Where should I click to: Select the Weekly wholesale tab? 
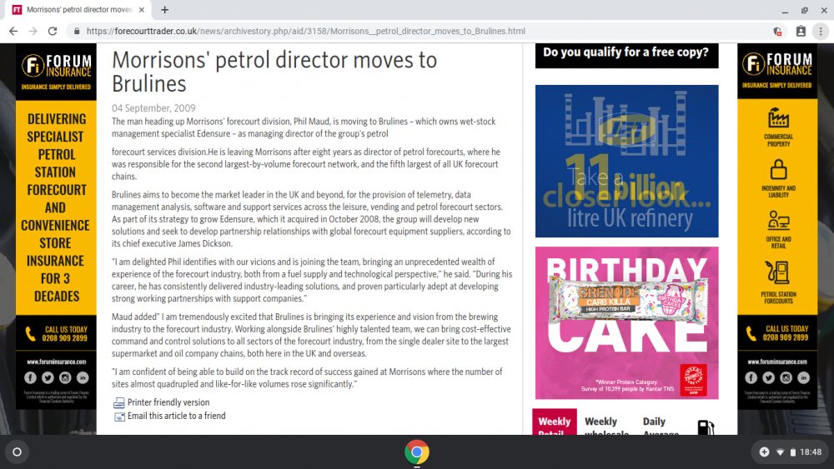click(606, 425)
